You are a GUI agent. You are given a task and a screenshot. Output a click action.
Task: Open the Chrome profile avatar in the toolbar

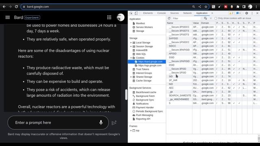click(250, 6)
